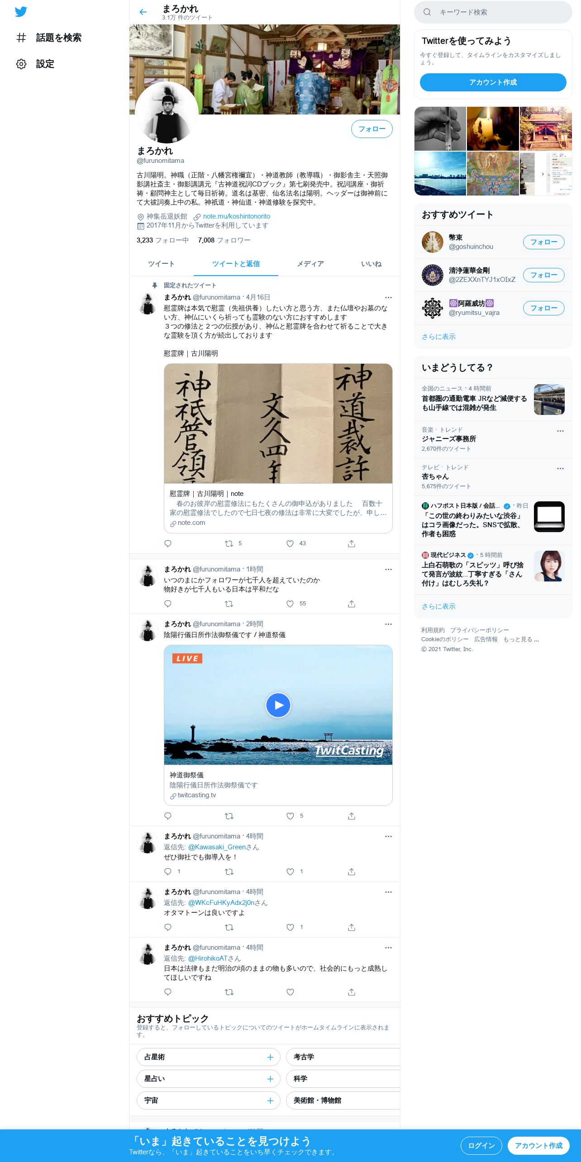Retweet the オタマトーンは良いですよ tweet

coord(229,927)
